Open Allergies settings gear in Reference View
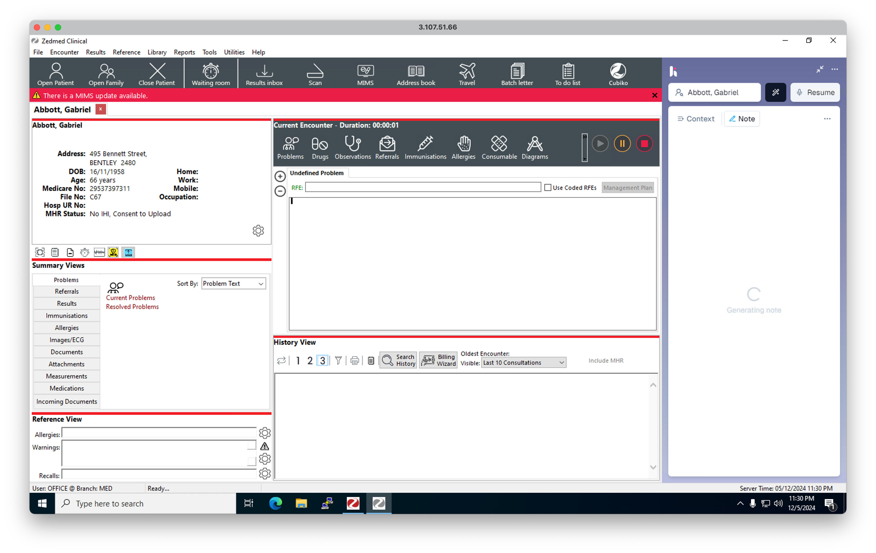This screenshot has height=553, width=876. click(265, 433)
